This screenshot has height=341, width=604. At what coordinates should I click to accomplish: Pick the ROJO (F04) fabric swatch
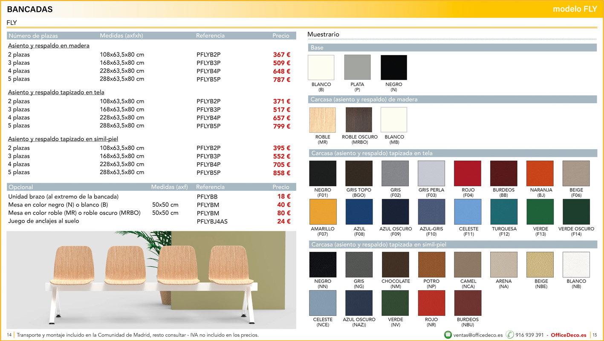pos(468,173)
